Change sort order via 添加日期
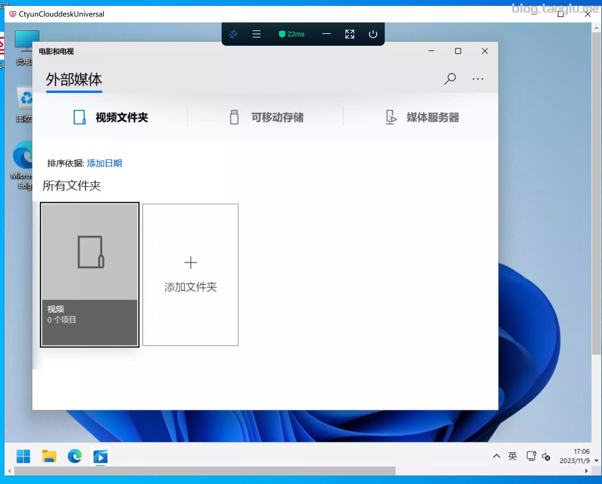602x484 pixels. click(104, 163)
